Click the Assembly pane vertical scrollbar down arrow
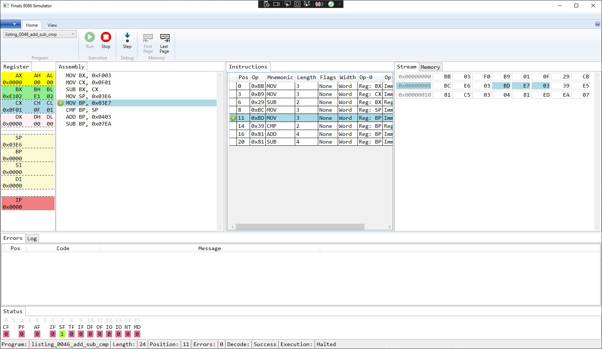The image size is (602, 349). [x=220, y=227]
